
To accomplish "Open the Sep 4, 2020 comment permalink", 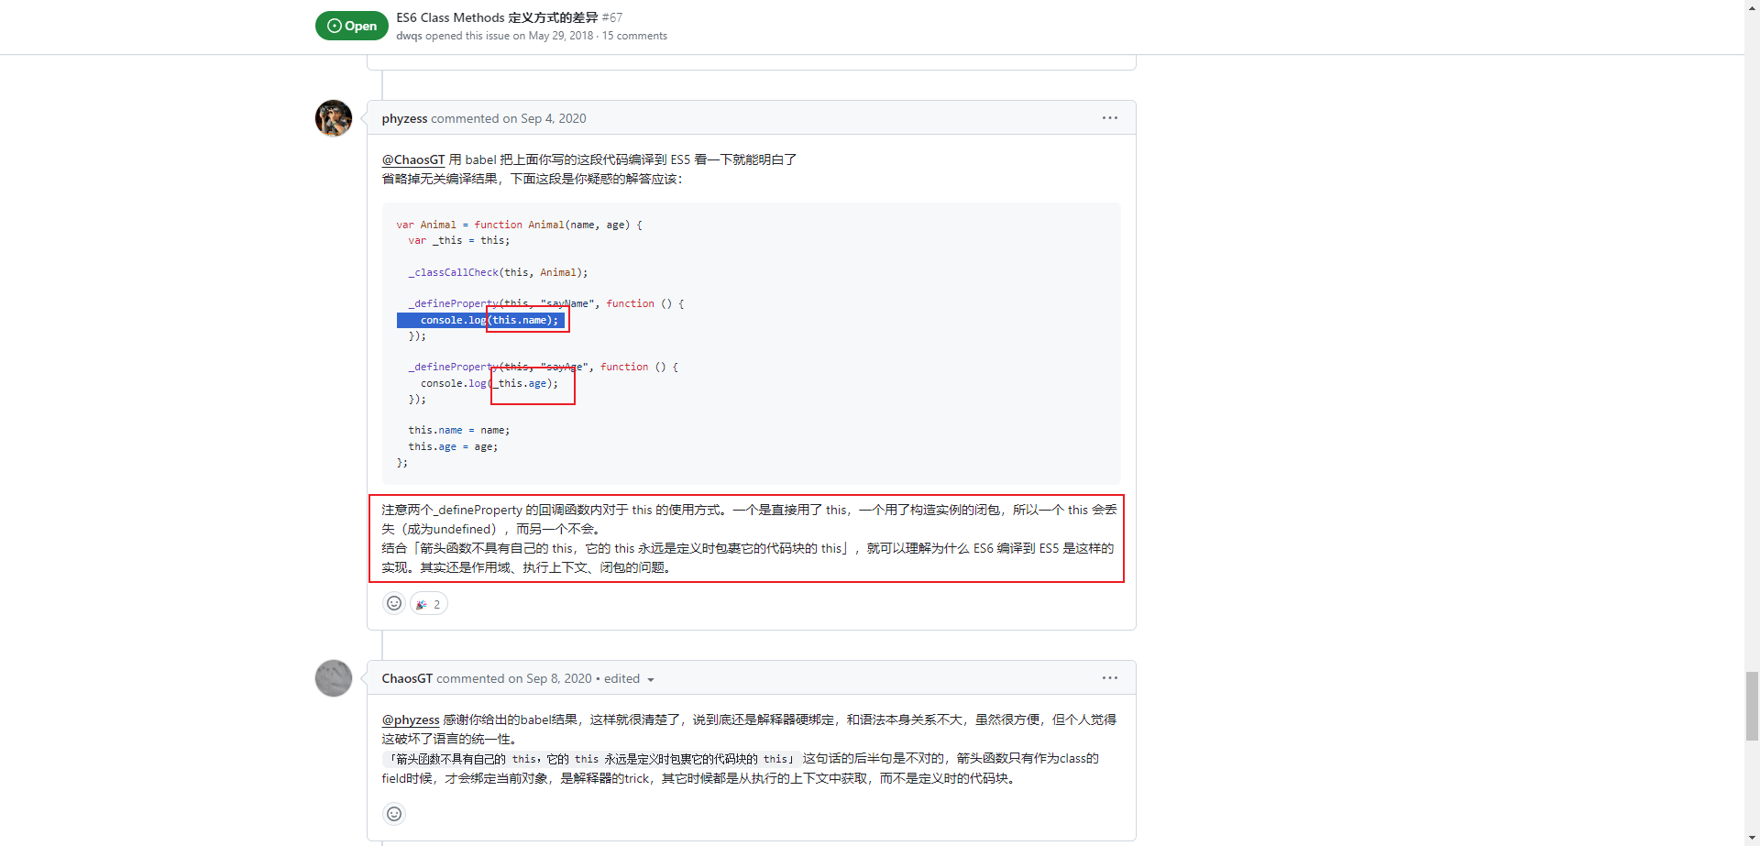I will 553,118.
